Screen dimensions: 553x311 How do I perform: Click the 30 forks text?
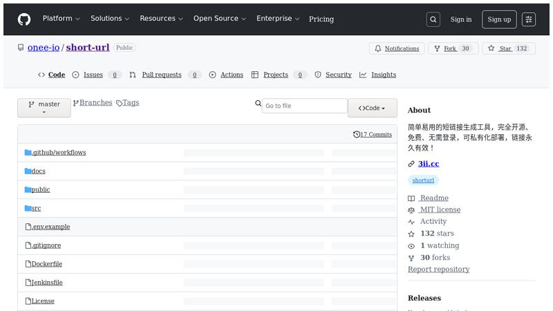click(x=435, y=257)
